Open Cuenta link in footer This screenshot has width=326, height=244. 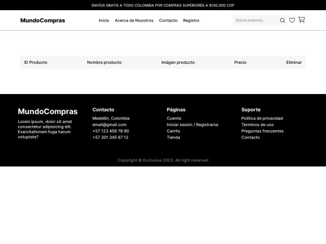[174, 118]
